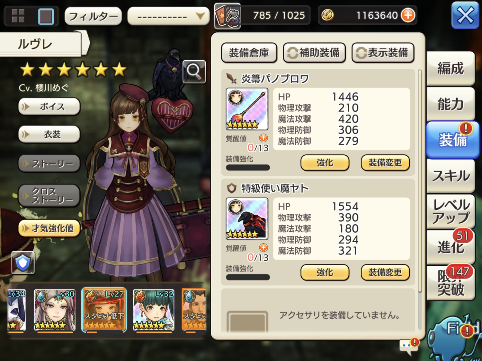Open the magnifying glass character zoom
This screenshot has width=482, height=361.
click(x=194, y=72)
